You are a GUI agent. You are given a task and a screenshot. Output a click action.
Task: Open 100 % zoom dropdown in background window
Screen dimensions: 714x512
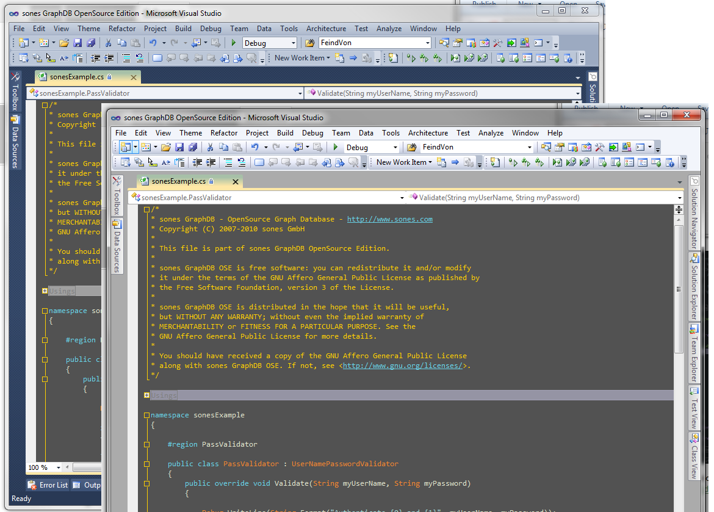[x=59, y=467]
